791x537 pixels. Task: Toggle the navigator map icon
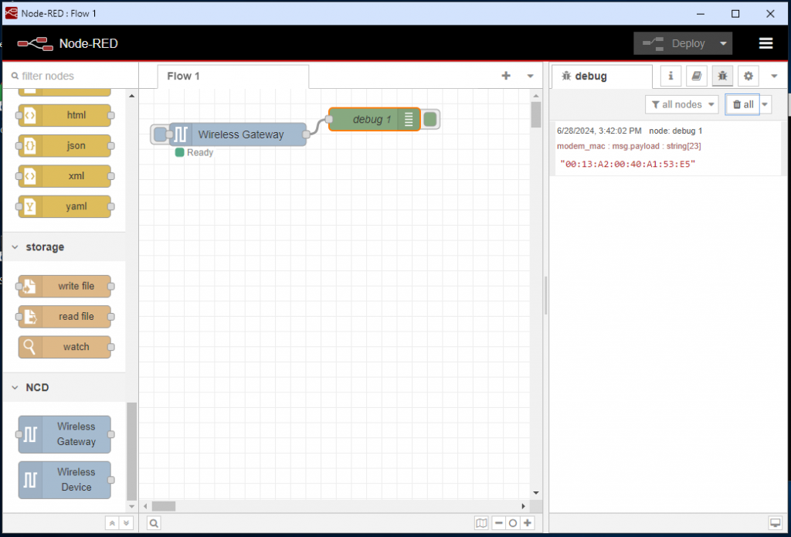coord(481,523)
